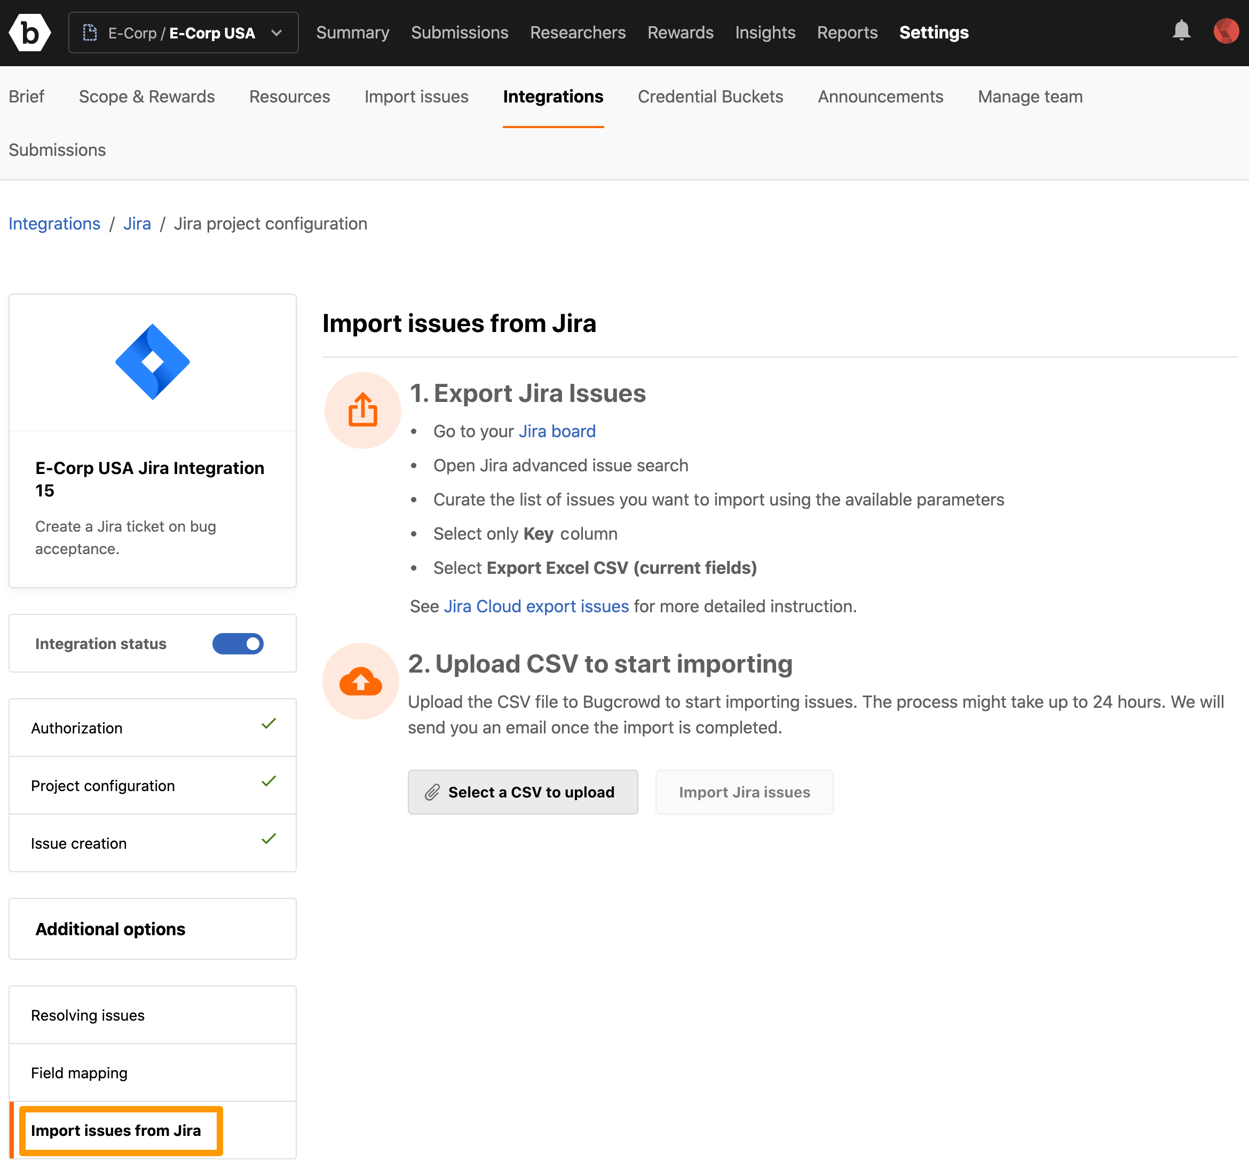1249x1169 pixels.
Task: Select the Integrations tab in settings
Action: click(x=554, y=98)
